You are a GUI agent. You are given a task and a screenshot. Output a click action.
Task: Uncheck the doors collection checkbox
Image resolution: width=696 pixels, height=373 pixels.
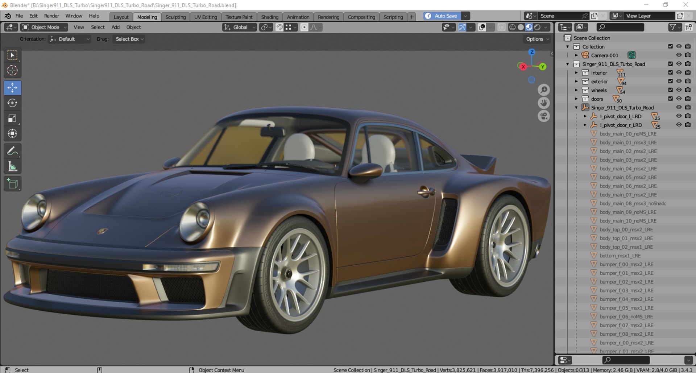pos(670,99)
